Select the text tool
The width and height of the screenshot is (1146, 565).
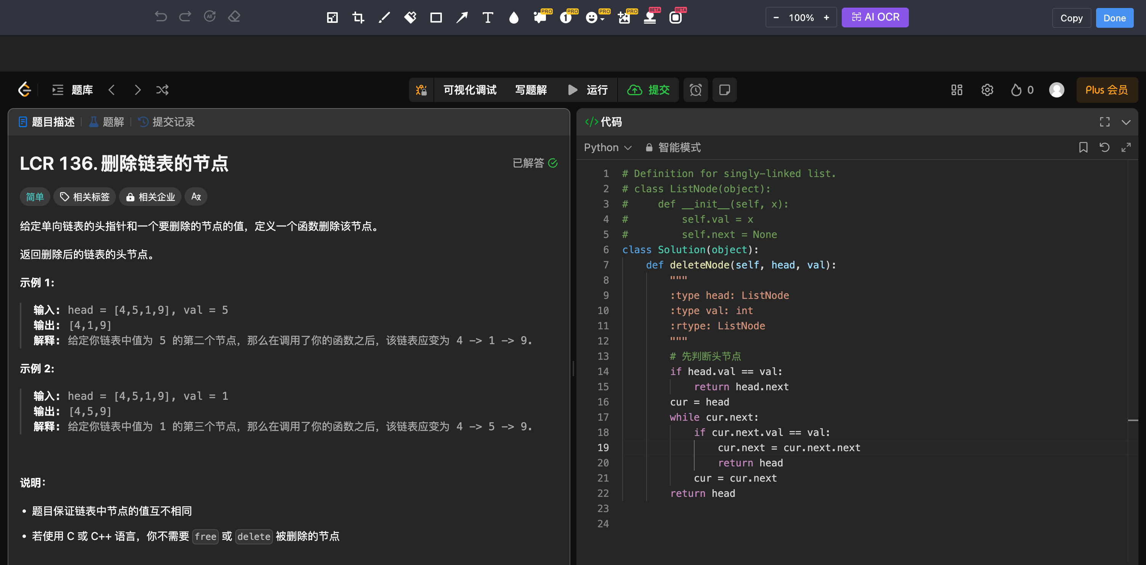pos(488,18)
